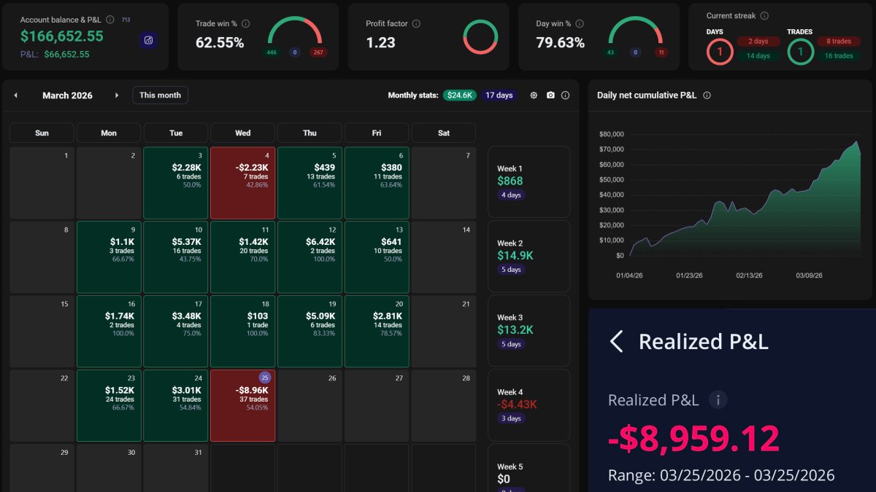876x492 pixels.
Task: Go to next month with right arrow
Action: coord(117,95)
